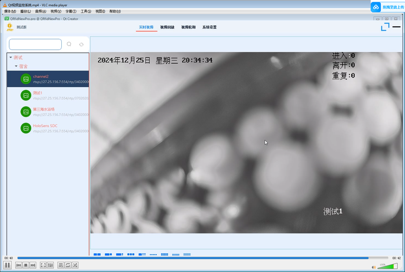405x272 pixels.
Task: Adjust the VLC volume slider
Action: 387,266
